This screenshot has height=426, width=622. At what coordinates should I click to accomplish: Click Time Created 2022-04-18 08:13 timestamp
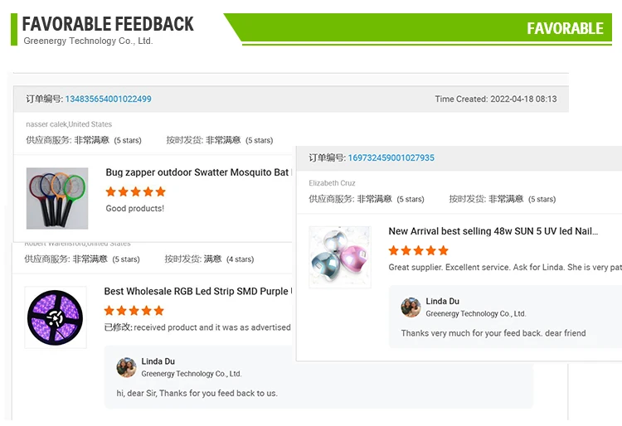pos(495,99)
